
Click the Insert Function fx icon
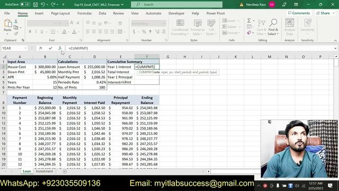pos(60,48)
